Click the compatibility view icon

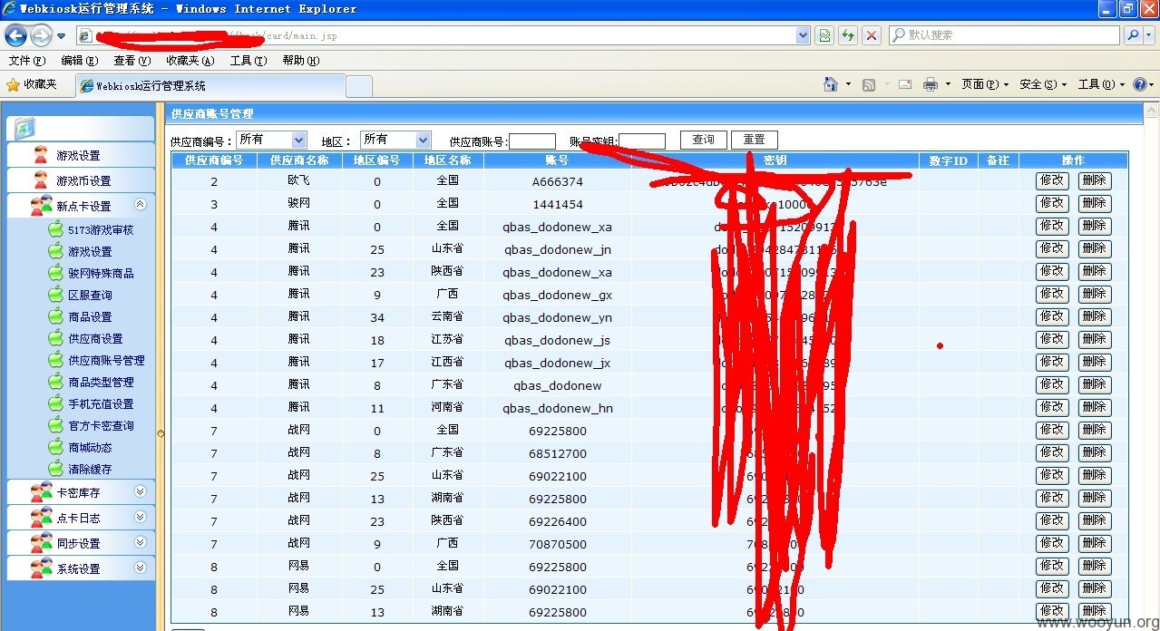(824, 35)
